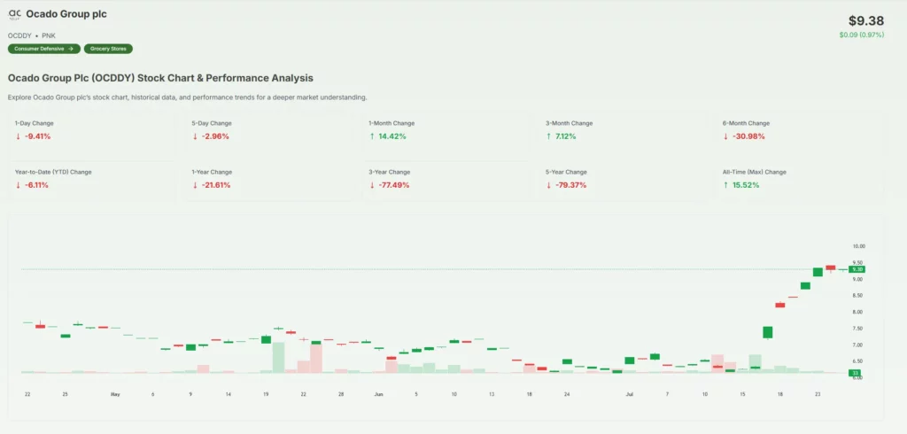Click the green volume label on chart axis

pos(856,373)
